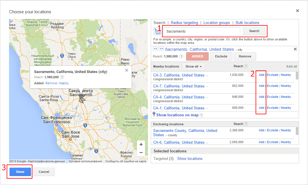The image size is (308, 185).
Task: Click Nearby in the map popup
Action: click(x=64, y=83)
